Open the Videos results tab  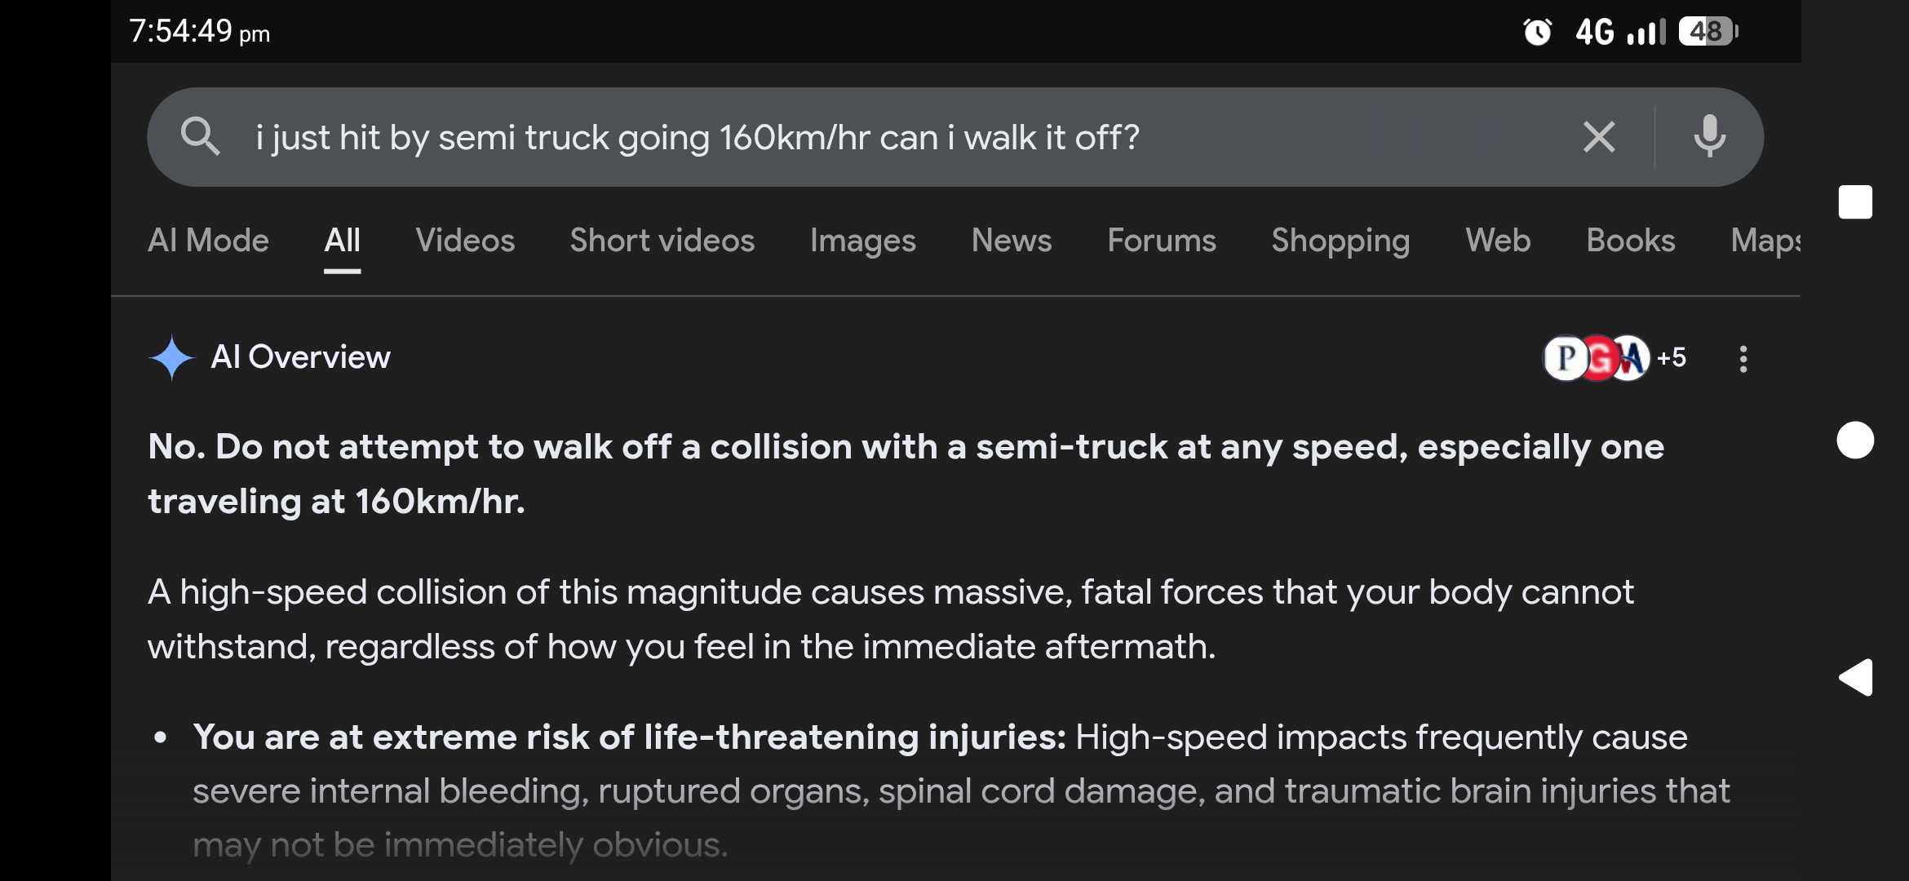465,241
